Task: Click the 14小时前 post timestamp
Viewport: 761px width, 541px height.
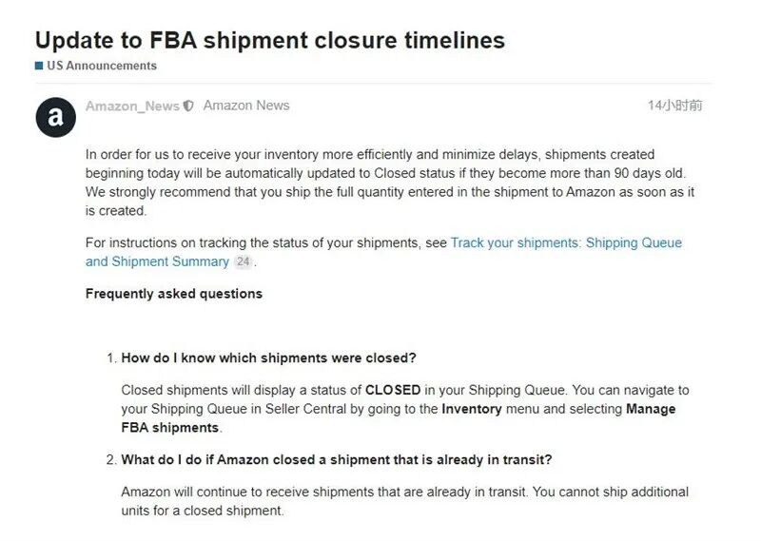Action: click(x=674, y=106)
